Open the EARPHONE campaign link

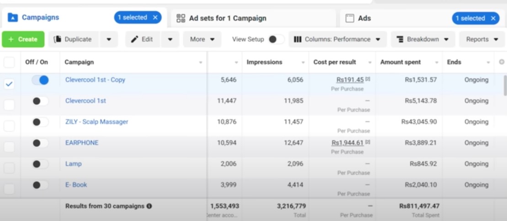click(x=82, y=142)
